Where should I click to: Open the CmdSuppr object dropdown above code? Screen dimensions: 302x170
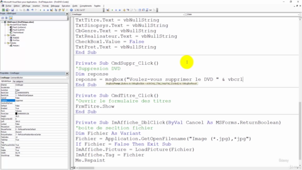coord(184,15)
